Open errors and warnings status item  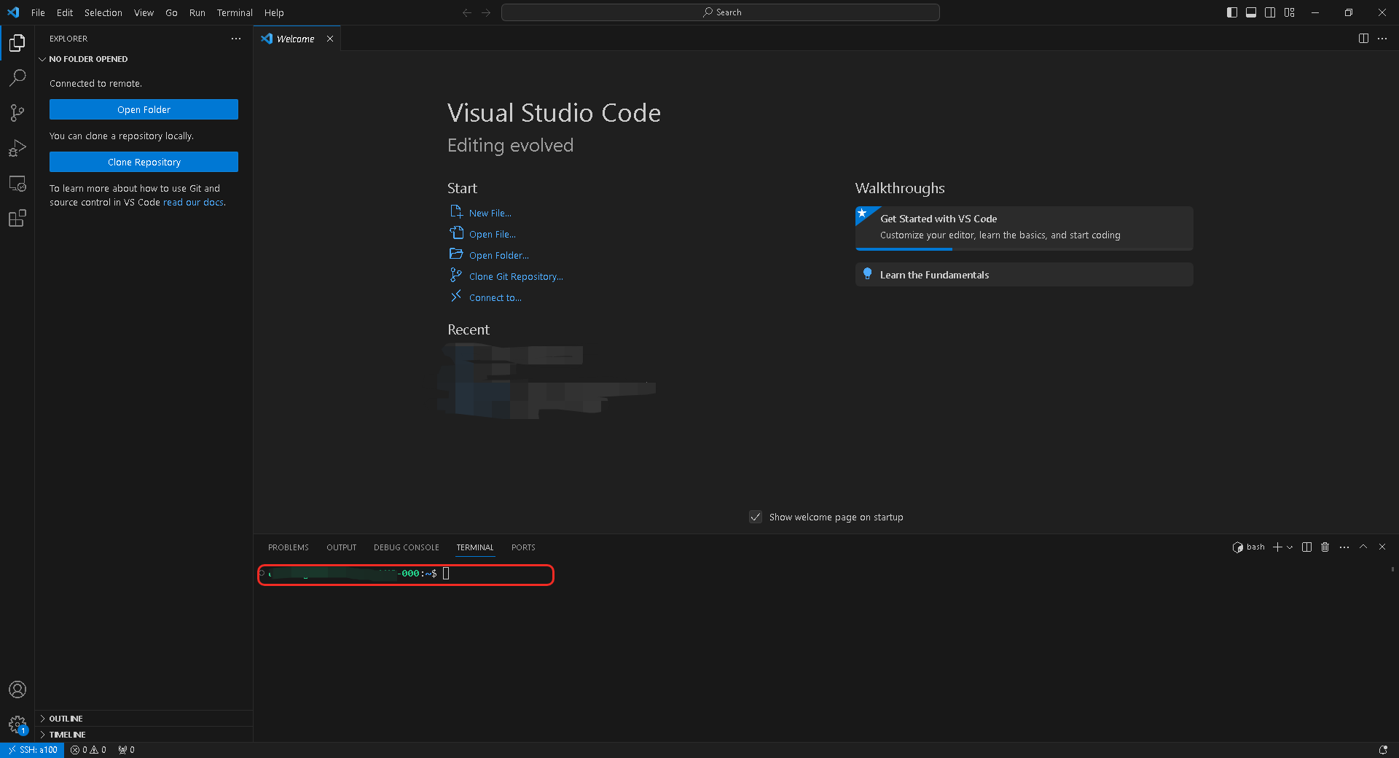88,750
